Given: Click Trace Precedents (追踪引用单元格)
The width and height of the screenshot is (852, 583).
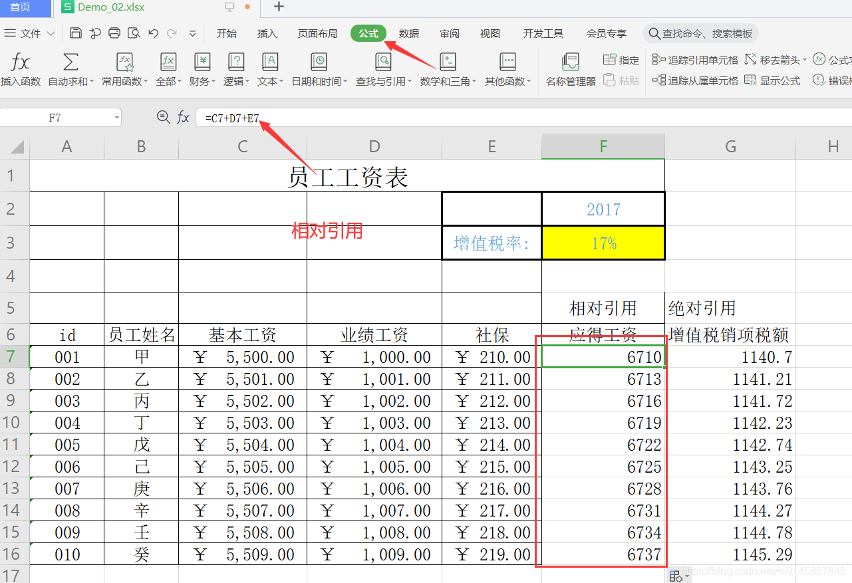Looking at the screenshot, I should pyautogui.click(x=696, y=60).
